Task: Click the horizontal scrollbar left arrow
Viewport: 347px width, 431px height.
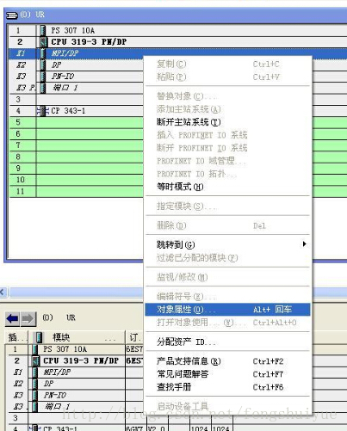Action: tap(3, 292)
